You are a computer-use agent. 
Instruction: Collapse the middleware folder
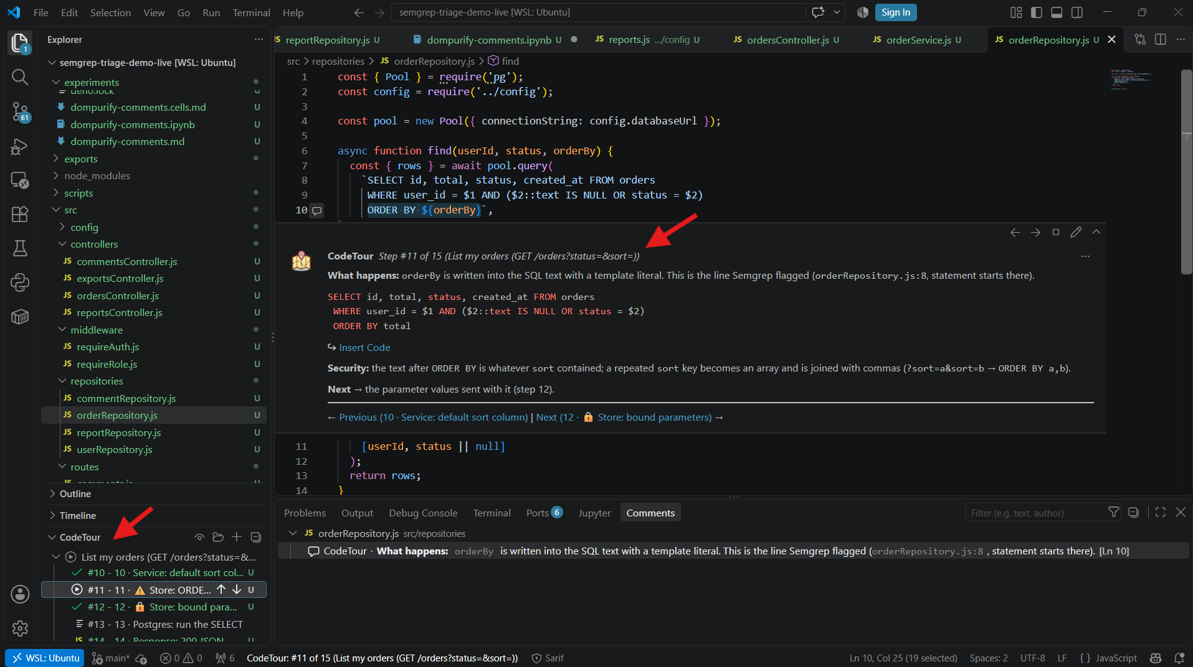(x=96, y=330)
